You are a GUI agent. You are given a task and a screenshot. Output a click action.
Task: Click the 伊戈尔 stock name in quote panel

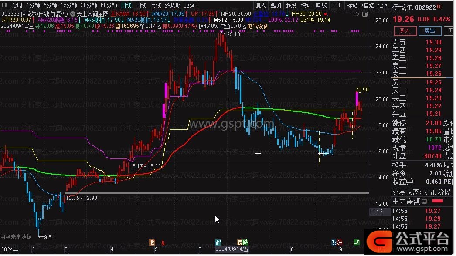click(x=402, y=7)
